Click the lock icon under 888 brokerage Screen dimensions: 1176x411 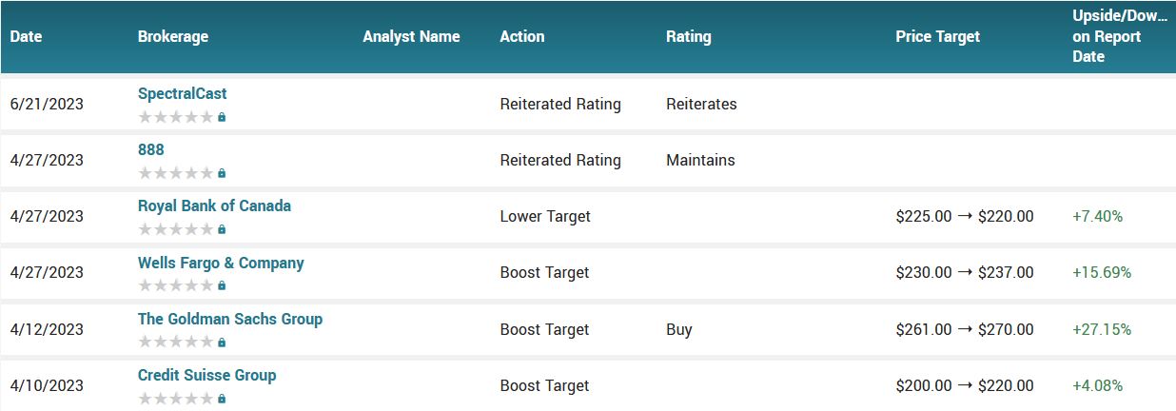tap(222, 174)
